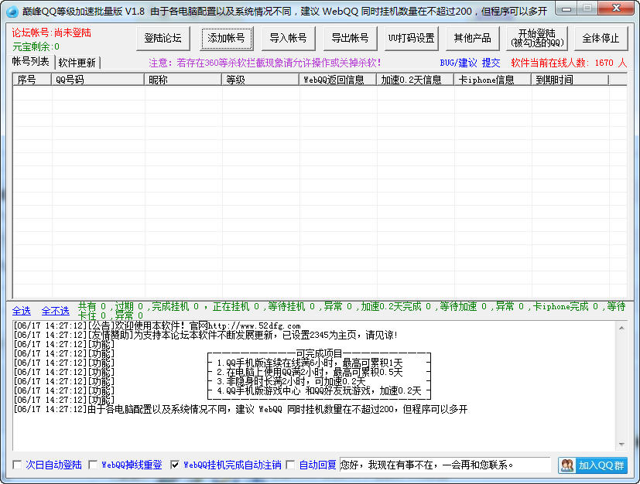Click the 可完成项目 heading in log

[319, 353]
